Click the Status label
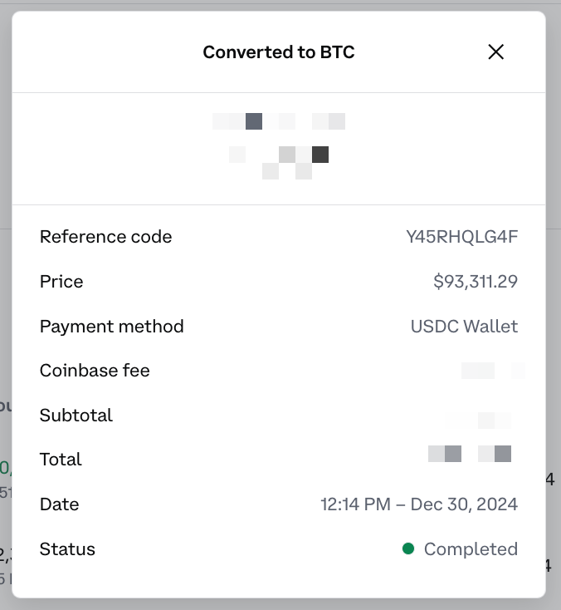This screenshot has width=561, height=610. pyautogui.click(x=67, y=549)
